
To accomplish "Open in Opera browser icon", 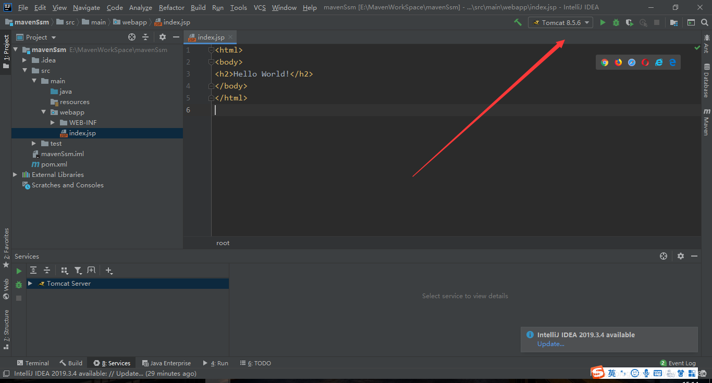I will coord(645,62).
